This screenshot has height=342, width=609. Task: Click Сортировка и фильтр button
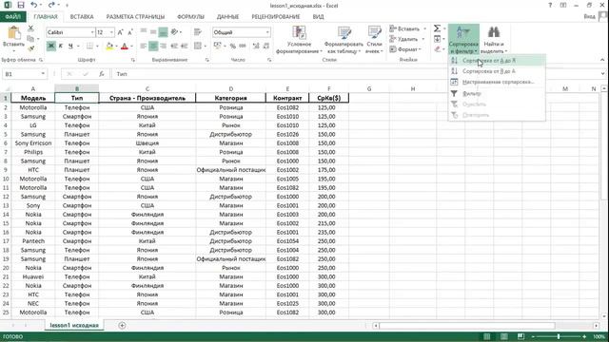pos(463,40)
